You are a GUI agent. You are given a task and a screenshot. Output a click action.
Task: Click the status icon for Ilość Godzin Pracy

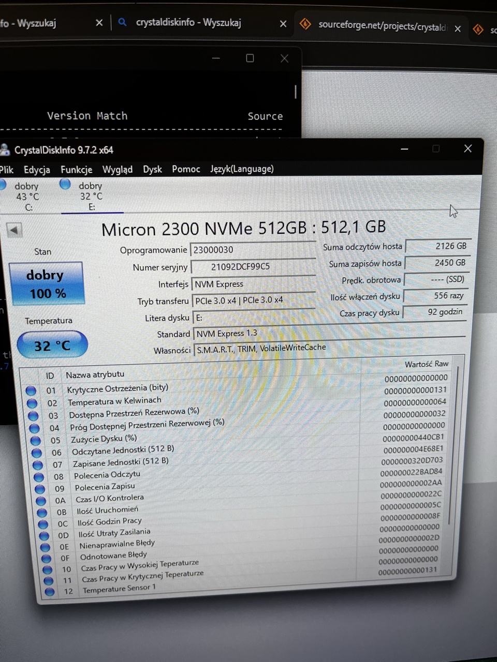click(43, 524)
